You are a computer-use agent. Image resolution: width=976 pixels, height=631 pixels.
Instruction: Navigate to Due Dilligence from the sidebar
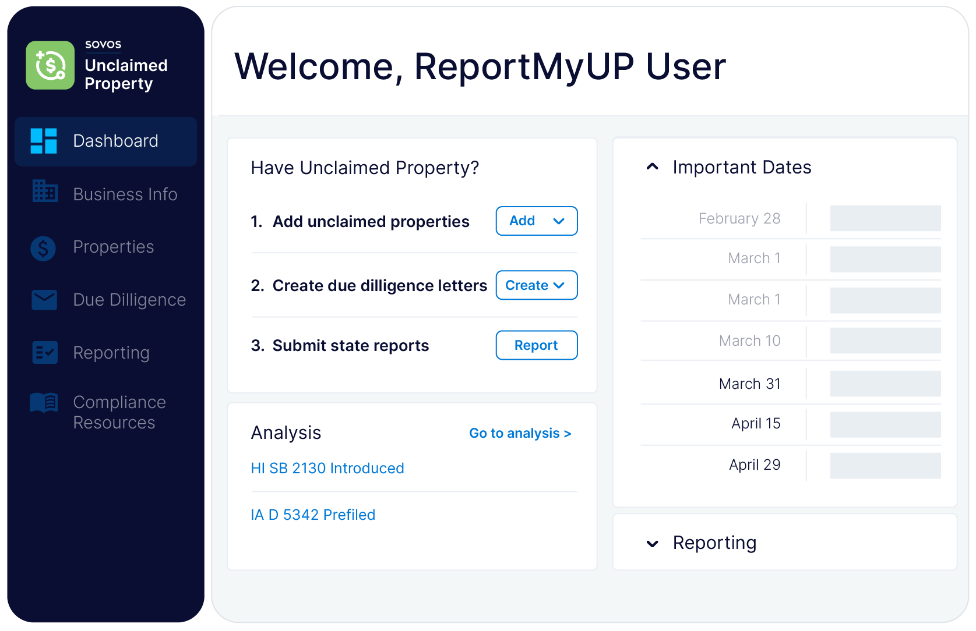(128, 300)
